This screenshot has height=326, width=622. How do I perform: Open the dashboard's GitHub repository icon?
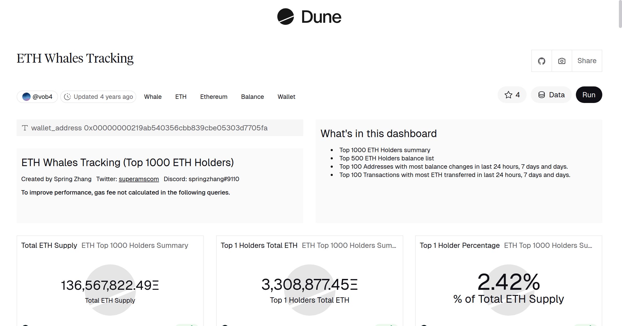pyautogui.click(x=542, y=61)
